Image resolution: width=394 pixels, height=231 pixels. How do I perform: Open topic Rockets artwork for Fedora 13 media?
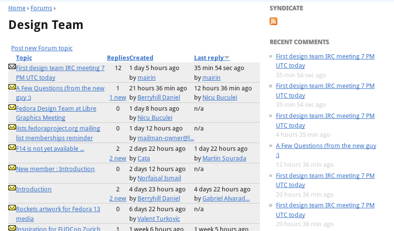pyautogui.click(x=58, y=214)
